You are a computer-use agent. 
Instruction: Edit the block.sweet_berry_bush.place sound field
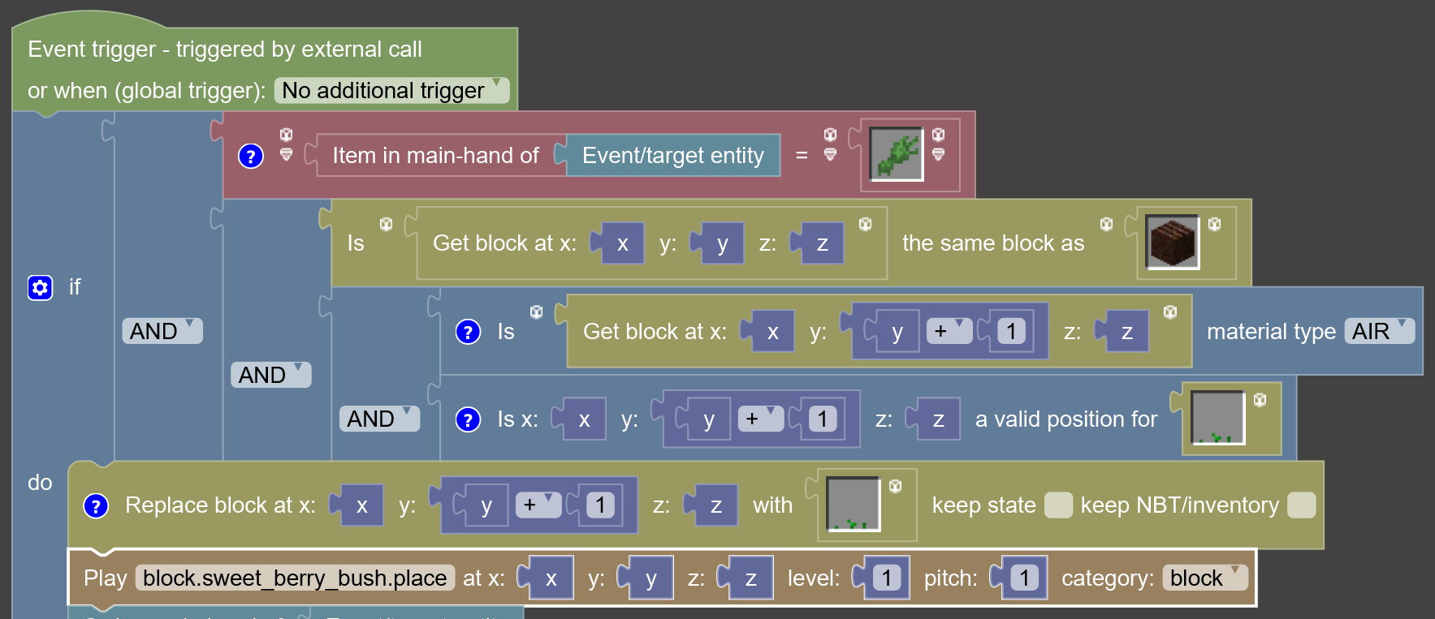pos(295,578)
